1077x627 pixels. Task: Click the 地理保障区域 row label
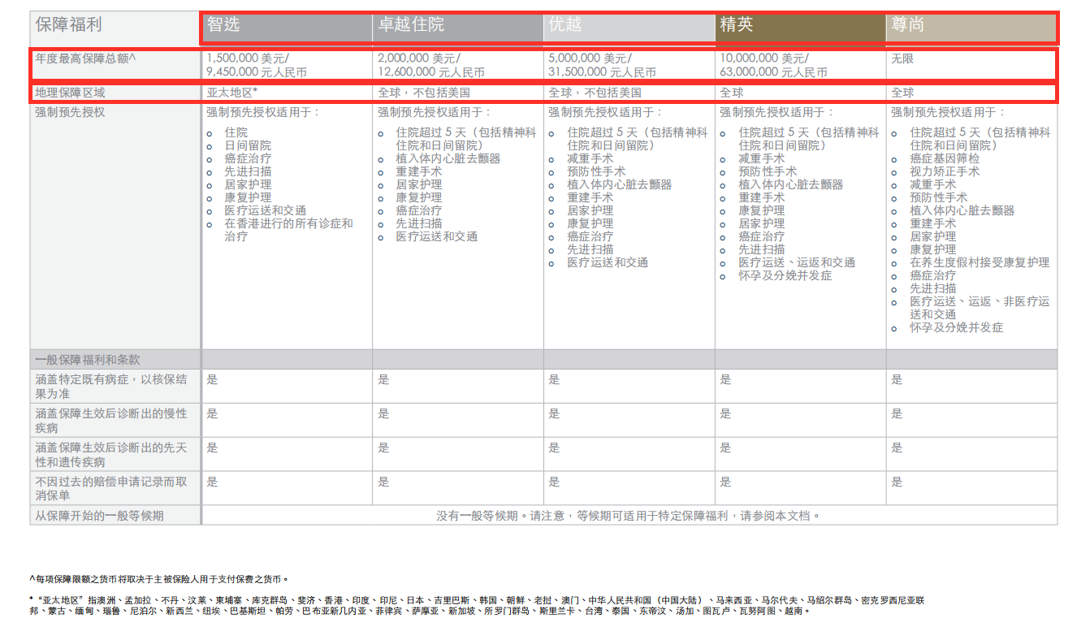coord(71,93)
